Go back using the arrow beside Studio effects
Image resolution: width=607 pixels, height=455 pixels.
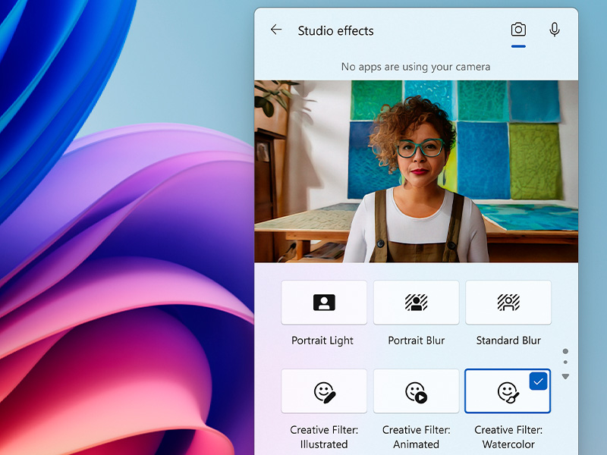pyautogui.click(x=276, y=30)
